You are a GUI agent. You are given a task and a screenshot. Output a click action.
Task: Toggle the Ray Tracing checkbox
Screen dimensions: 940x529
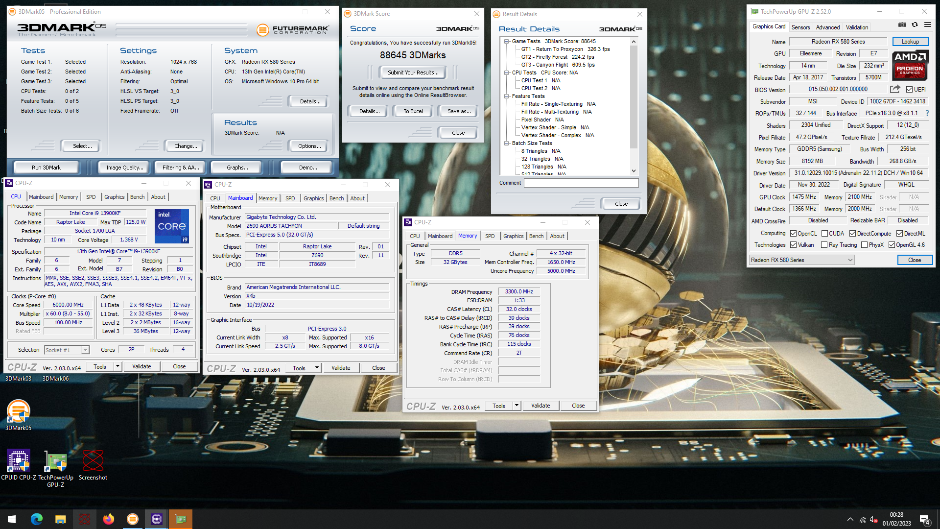point(824,245)
